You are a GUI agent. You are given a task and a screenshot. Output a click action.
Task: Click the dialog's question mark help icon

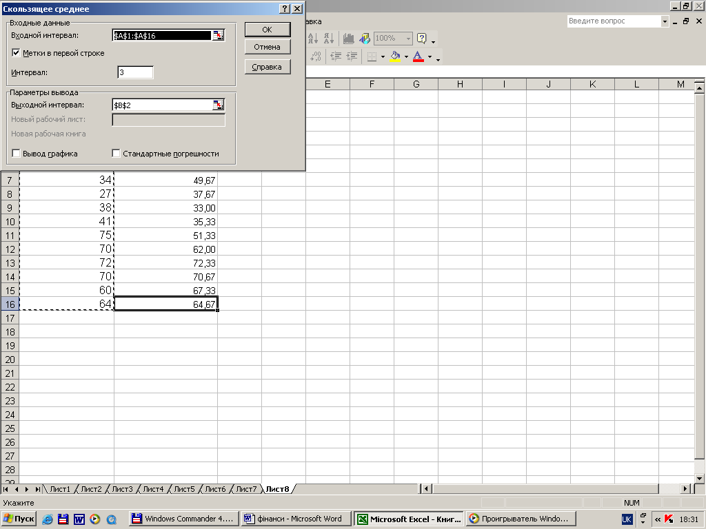(284, 9)
